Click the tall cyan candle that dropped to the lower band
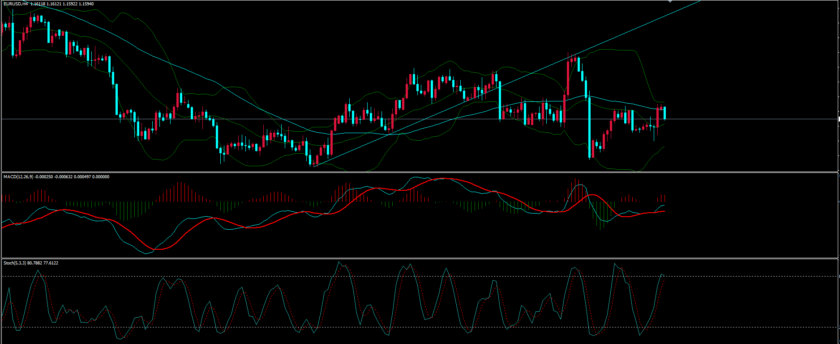 point(589,127)
